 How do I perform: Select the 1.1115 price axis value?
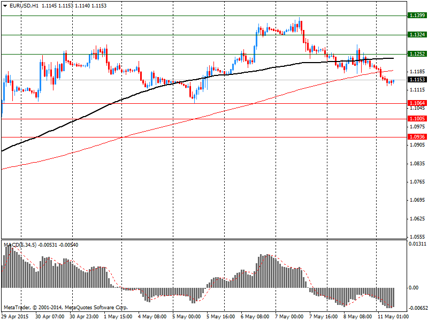[418, 90]
